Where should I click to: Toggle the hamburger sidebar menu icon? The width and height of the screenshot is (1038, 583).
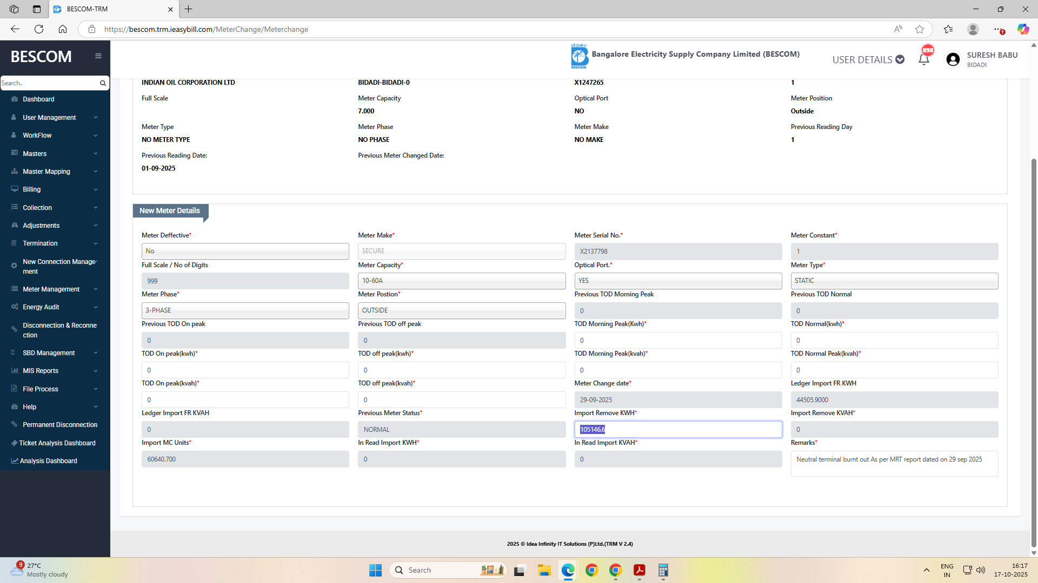[98, 56]
